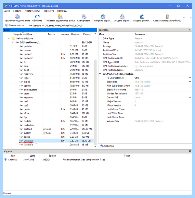This screenshot has width=195, height=198.
Task: Click Show disk contents toolbar icon
Action: tap(60, 17)
